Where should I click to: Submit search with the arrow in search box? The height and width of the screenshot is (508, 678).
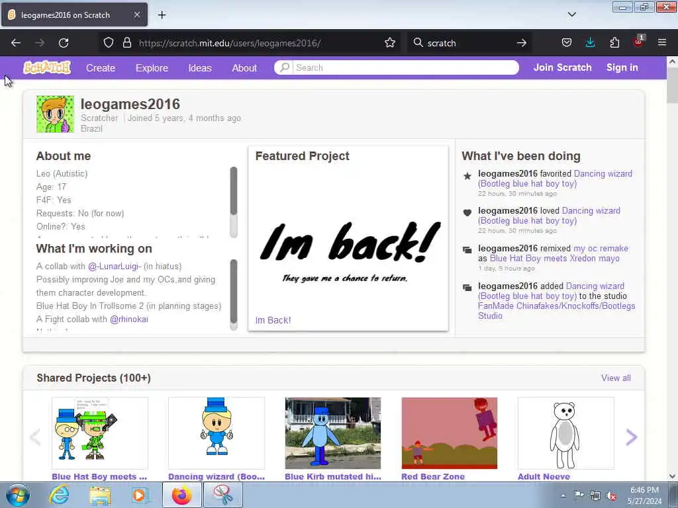(x=522, y=43)
